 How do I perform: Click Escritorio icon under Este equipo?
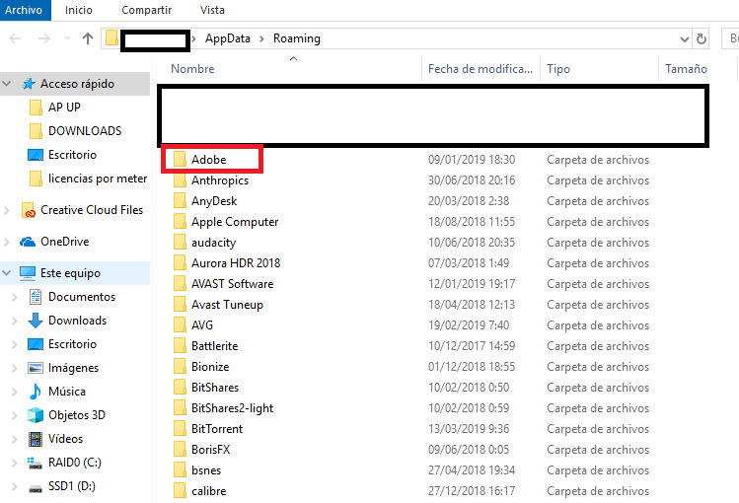click(x=36, y=344)
